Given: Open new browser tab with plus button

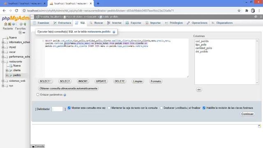Looking at the screenshot, I should (98, 3).
